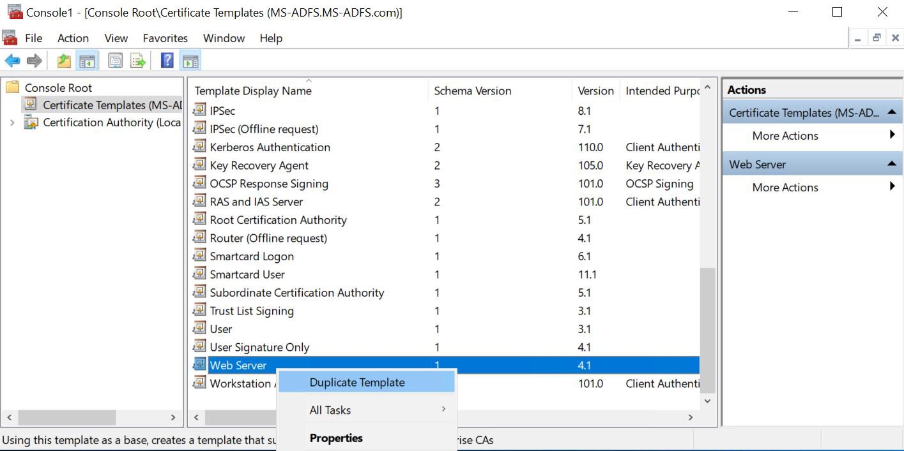The width and height of the screenshot is (904, 451).
Task: Click OCSP Signing intended purpose cell
Action: 659,183
